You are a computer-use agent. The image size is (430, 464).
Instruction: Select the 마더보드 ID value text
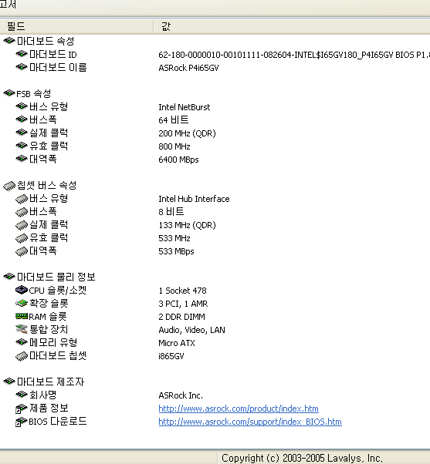pyautogui.click(x=294, y=55)
